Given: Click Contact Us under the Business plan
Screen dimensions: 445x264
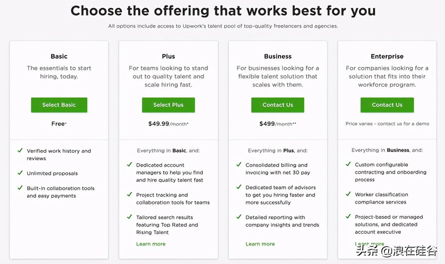Looking at the screenshot, I should pos(277,105).
